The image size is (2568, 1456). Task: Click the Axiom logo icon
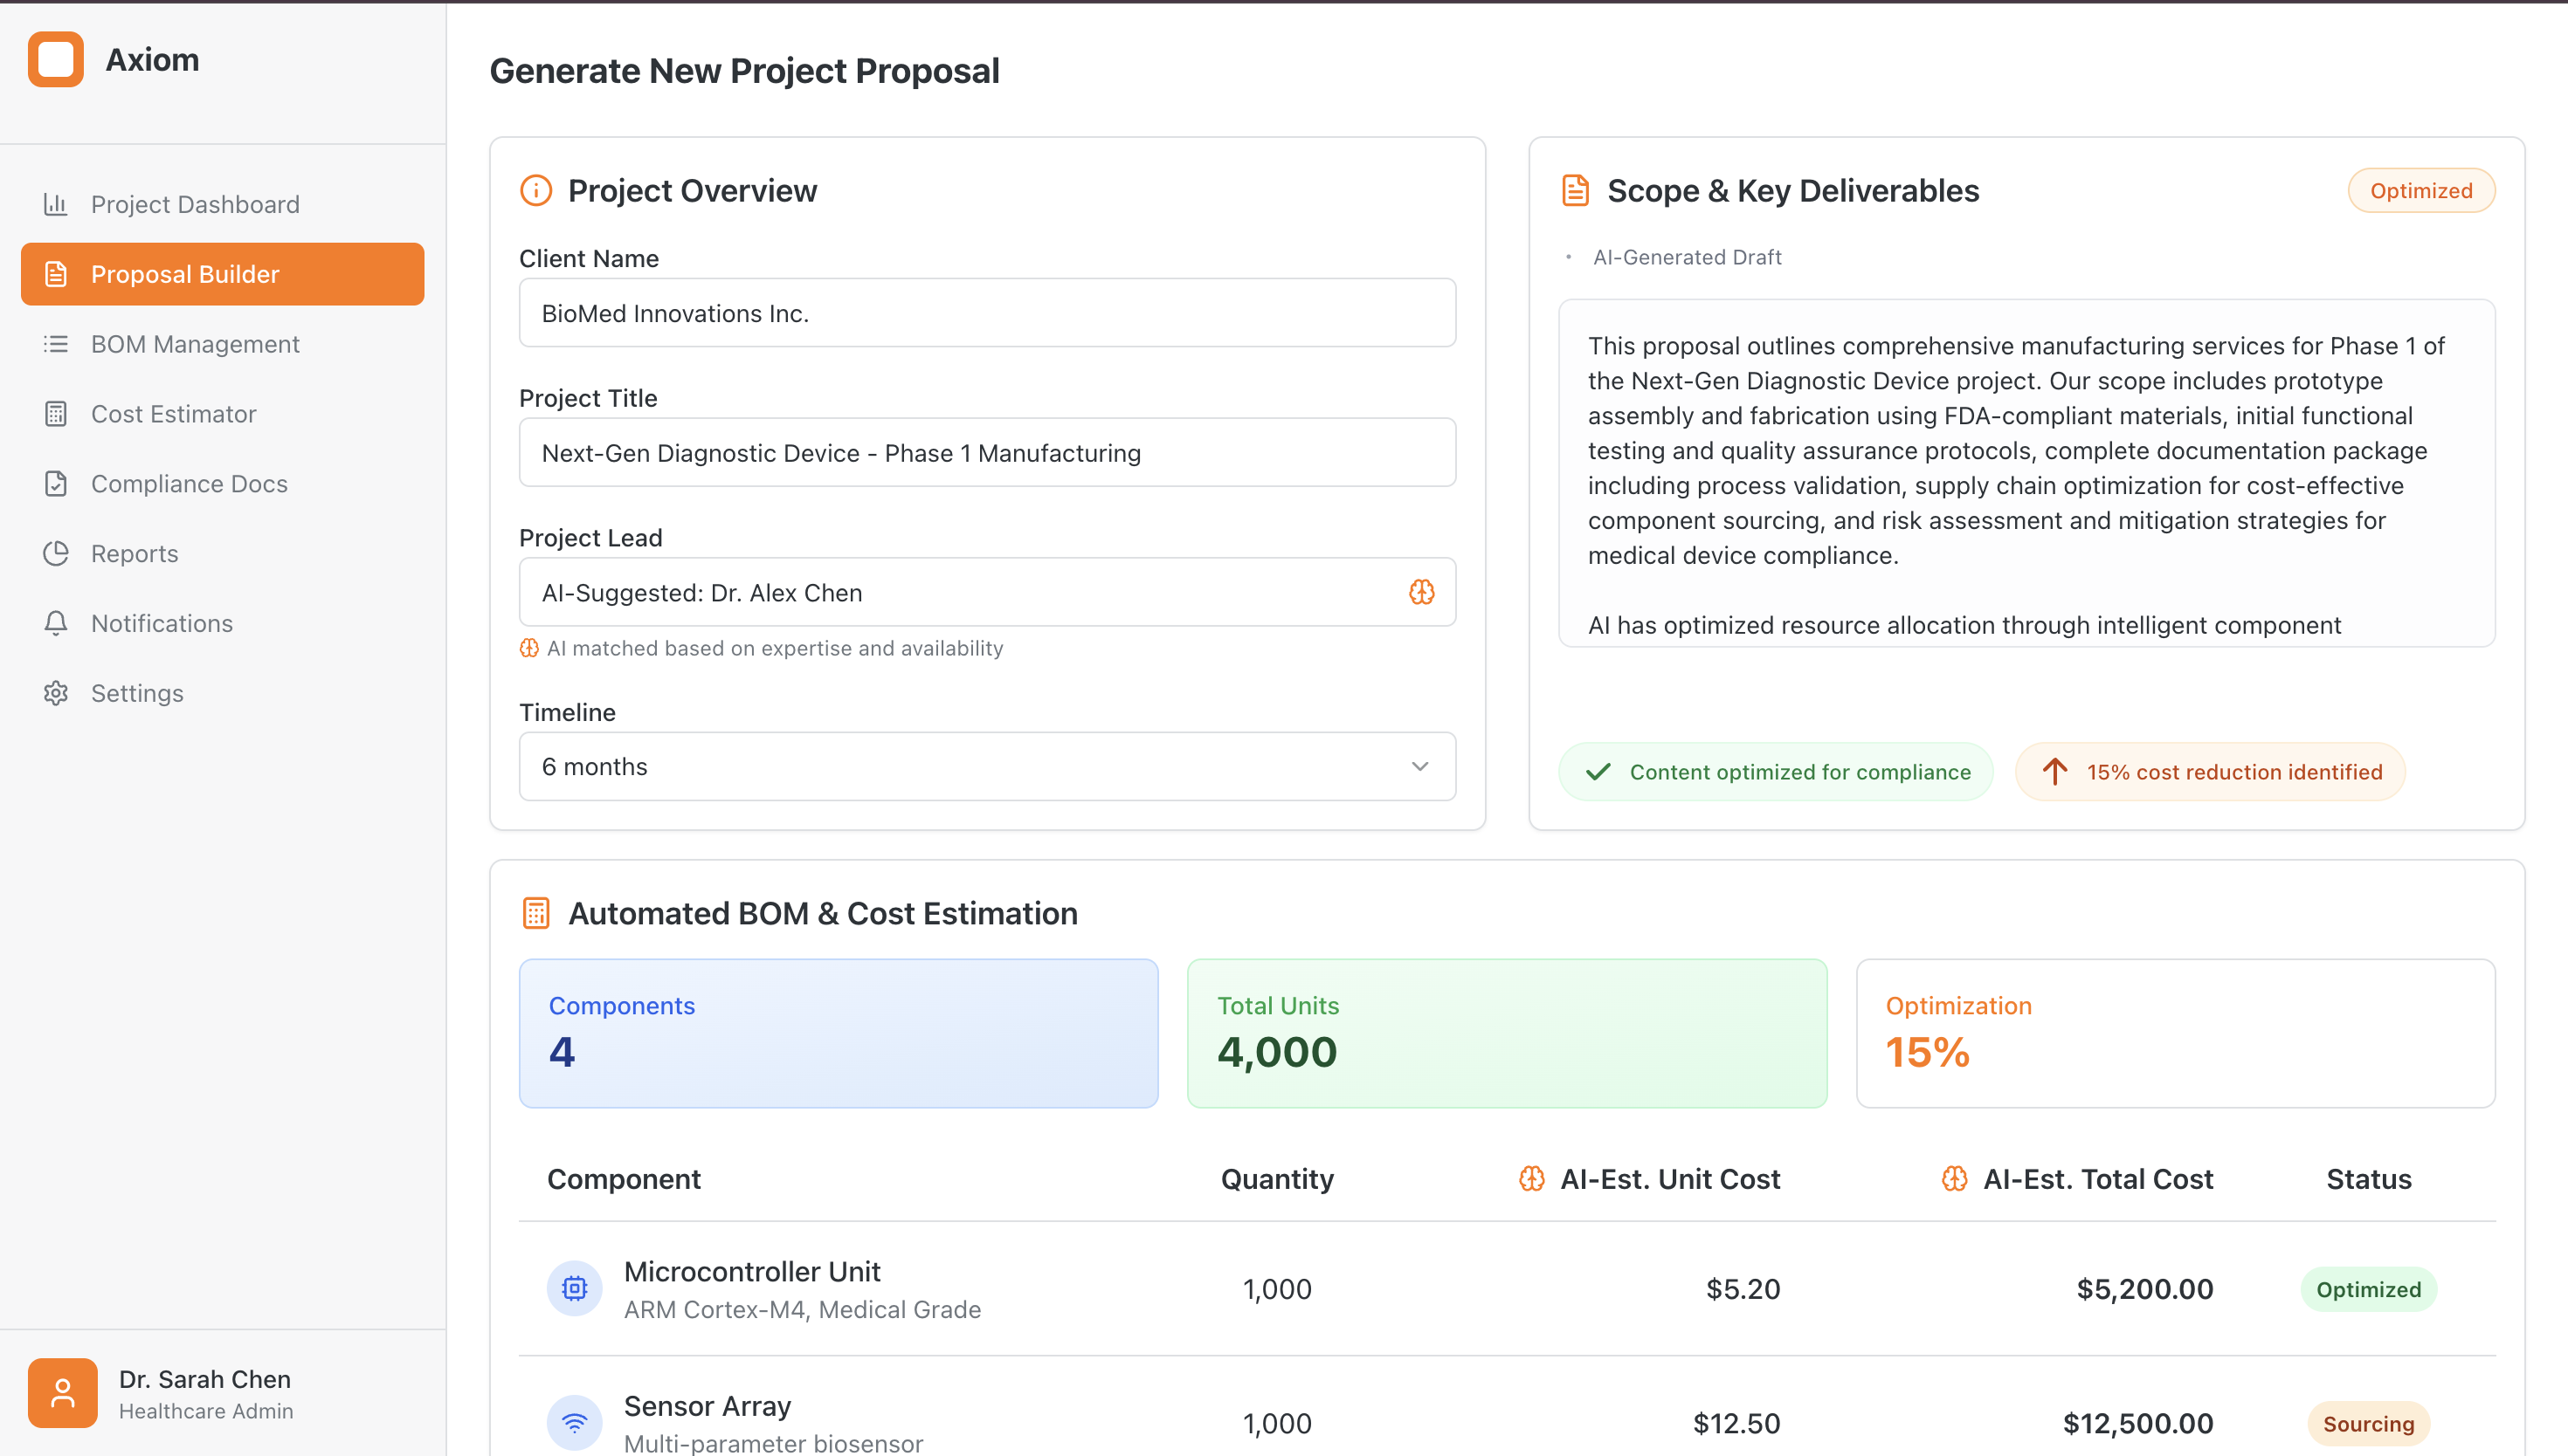(56, 60)
